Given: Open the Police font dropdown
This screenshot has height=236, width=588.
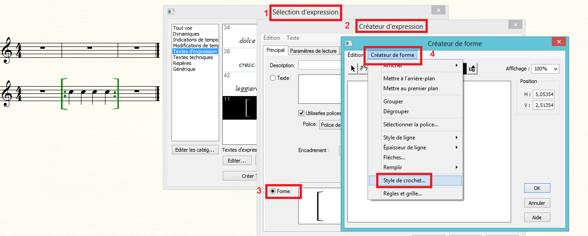Looking at the screenshot, I should 330,125.
